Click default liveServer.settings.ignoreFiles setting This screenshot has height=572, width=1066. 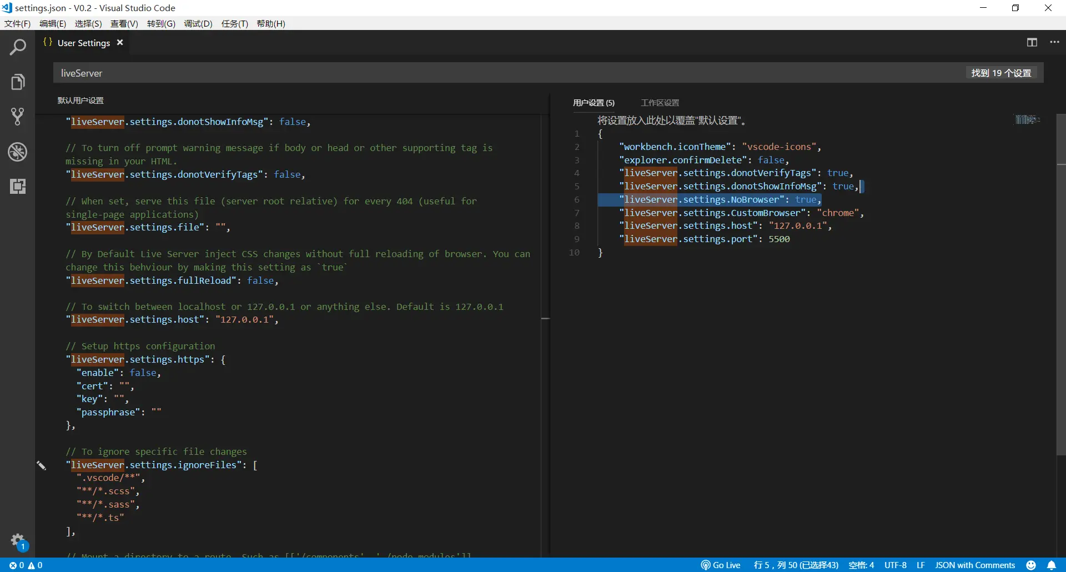point(162,465)
